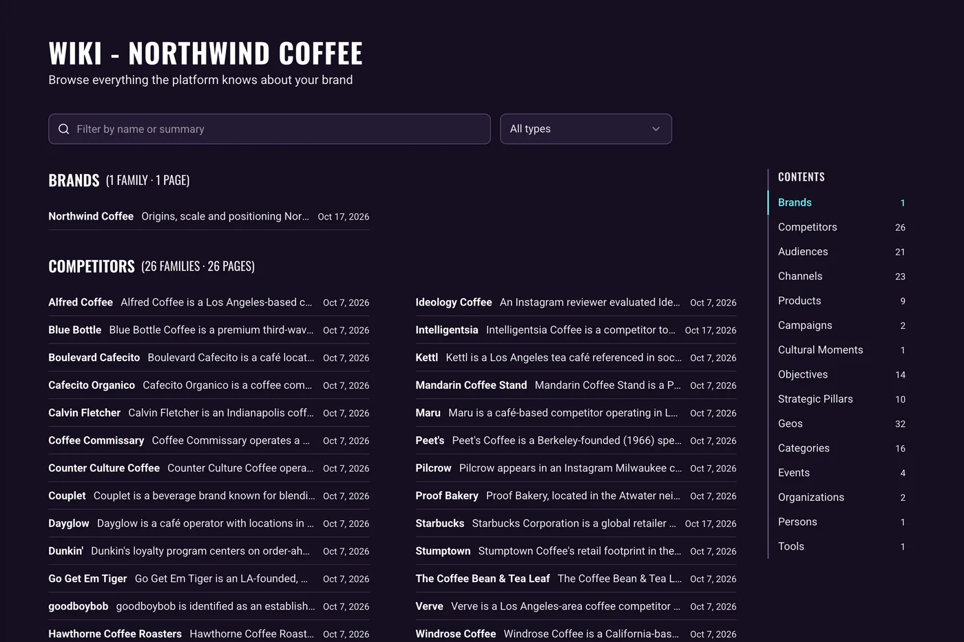
Task: Click Starbucks' Oct 17, 2026 date
Action: tap(711, 524)
